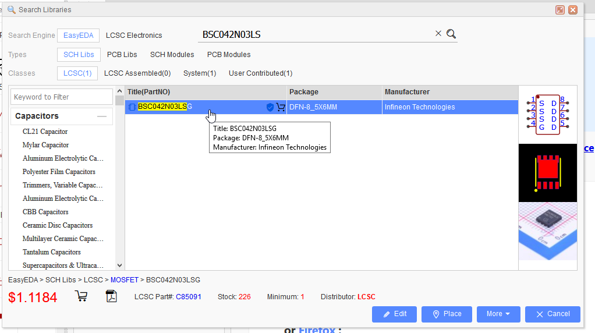Viewport: 595px width, 333px height.
Task: Click the category list scroll down arrow
Action: (x=119, y=265)
